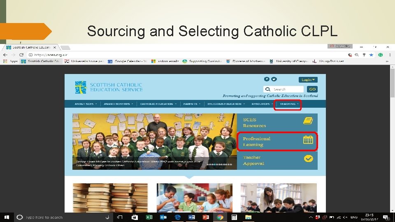
Task: Click the SCES cross logo
Action: (x=81, y=87)
